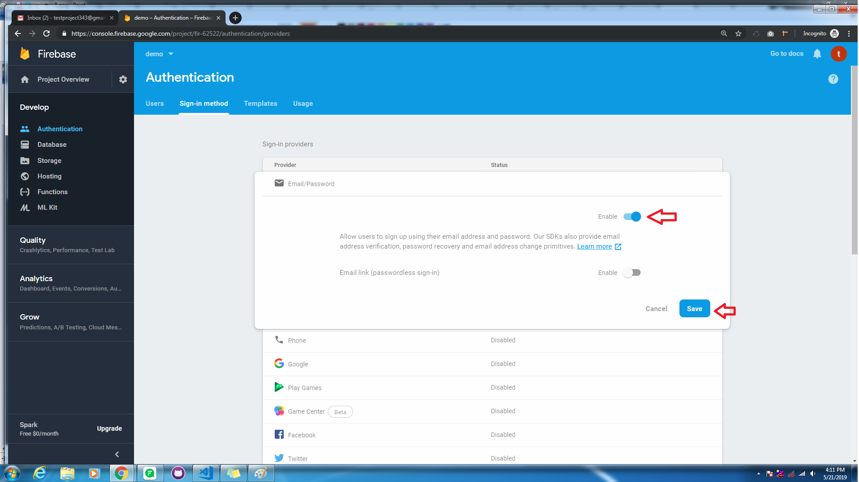This screenshot has width=859, height=482.
Task: Open Chrome from the Windows taskbar
Action: coord(121,474)
